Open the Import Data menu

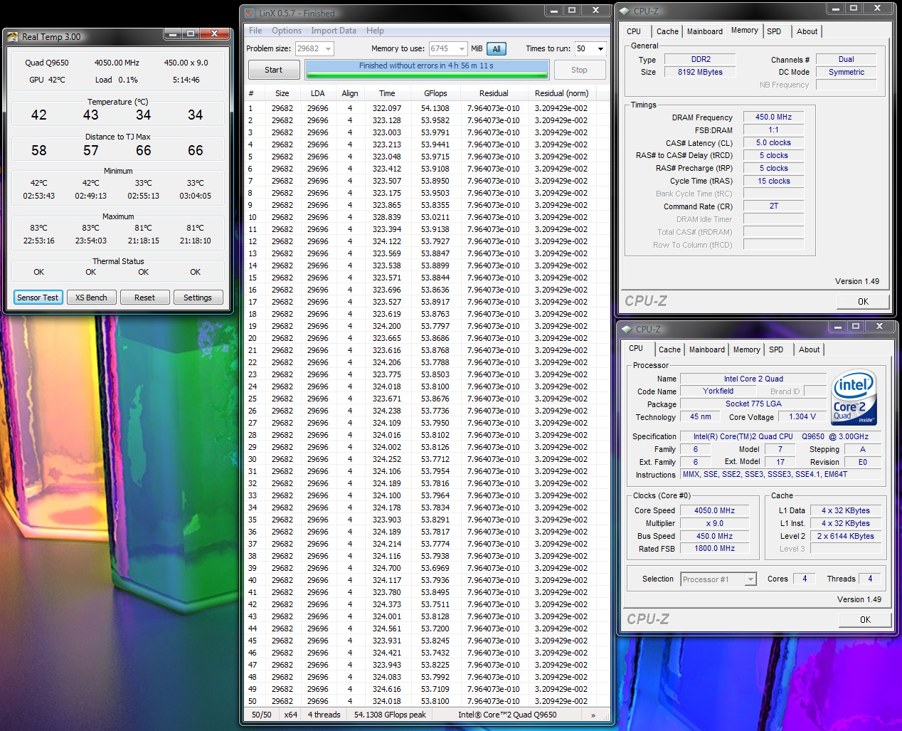334,31
